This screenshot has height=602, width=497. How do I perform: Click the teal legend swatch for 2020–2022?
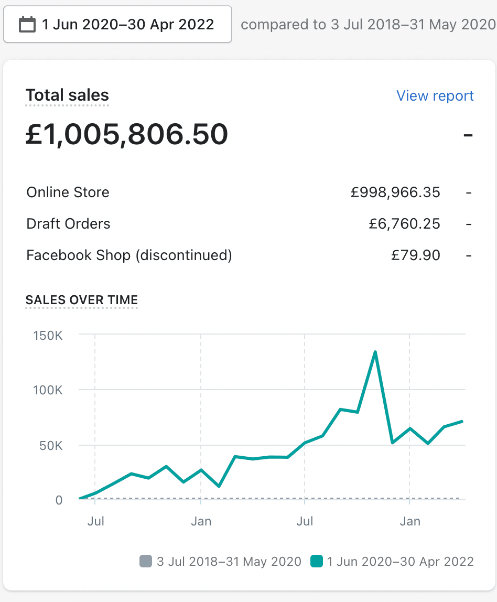click(316, 562)
